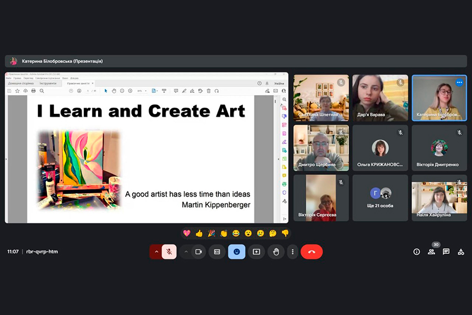Collapse the Acrobat right tools pane arrow
The height and width of the screenshot is (315, 472).
coord(278,159)
